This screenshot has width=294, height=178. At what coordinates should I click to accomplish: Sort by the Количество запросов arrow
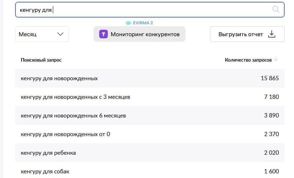coord(276,59)
